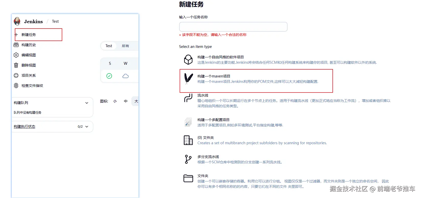This screenshot has width=421, height=198.
Task: Open 项目关系 in the sidebar
Action: coord(29,75)
